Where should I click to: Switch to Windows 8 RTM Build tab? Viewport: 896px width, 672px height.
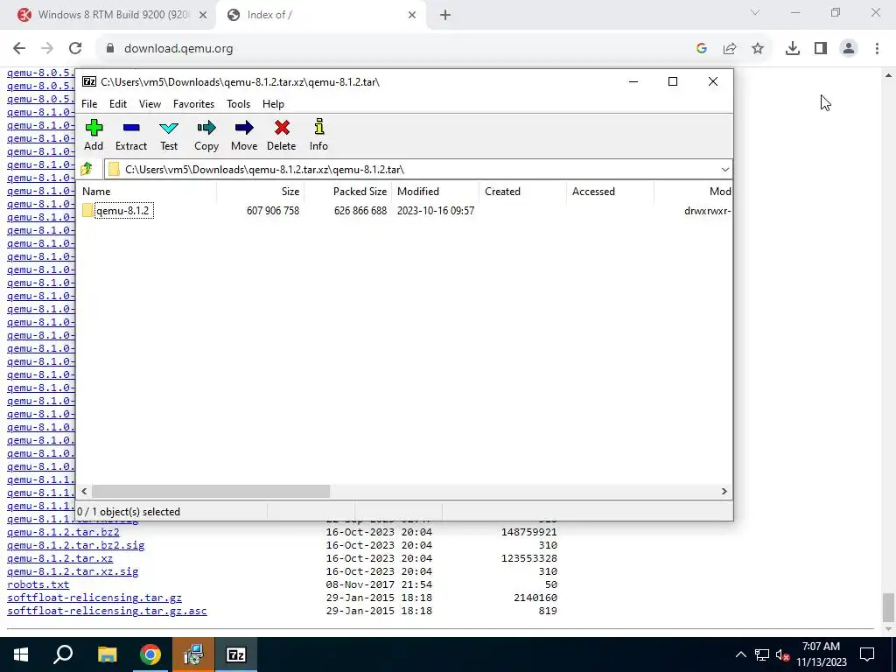(113, 16)
